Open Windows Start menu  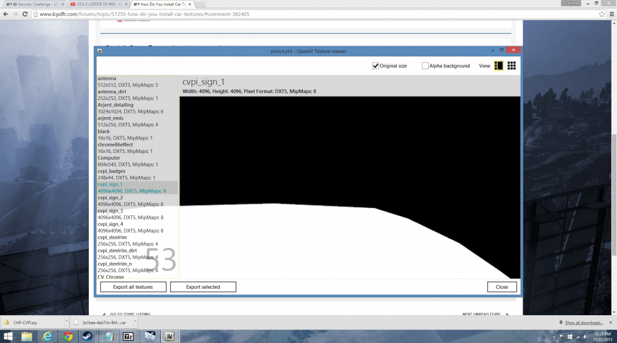[x=8, y=336]
